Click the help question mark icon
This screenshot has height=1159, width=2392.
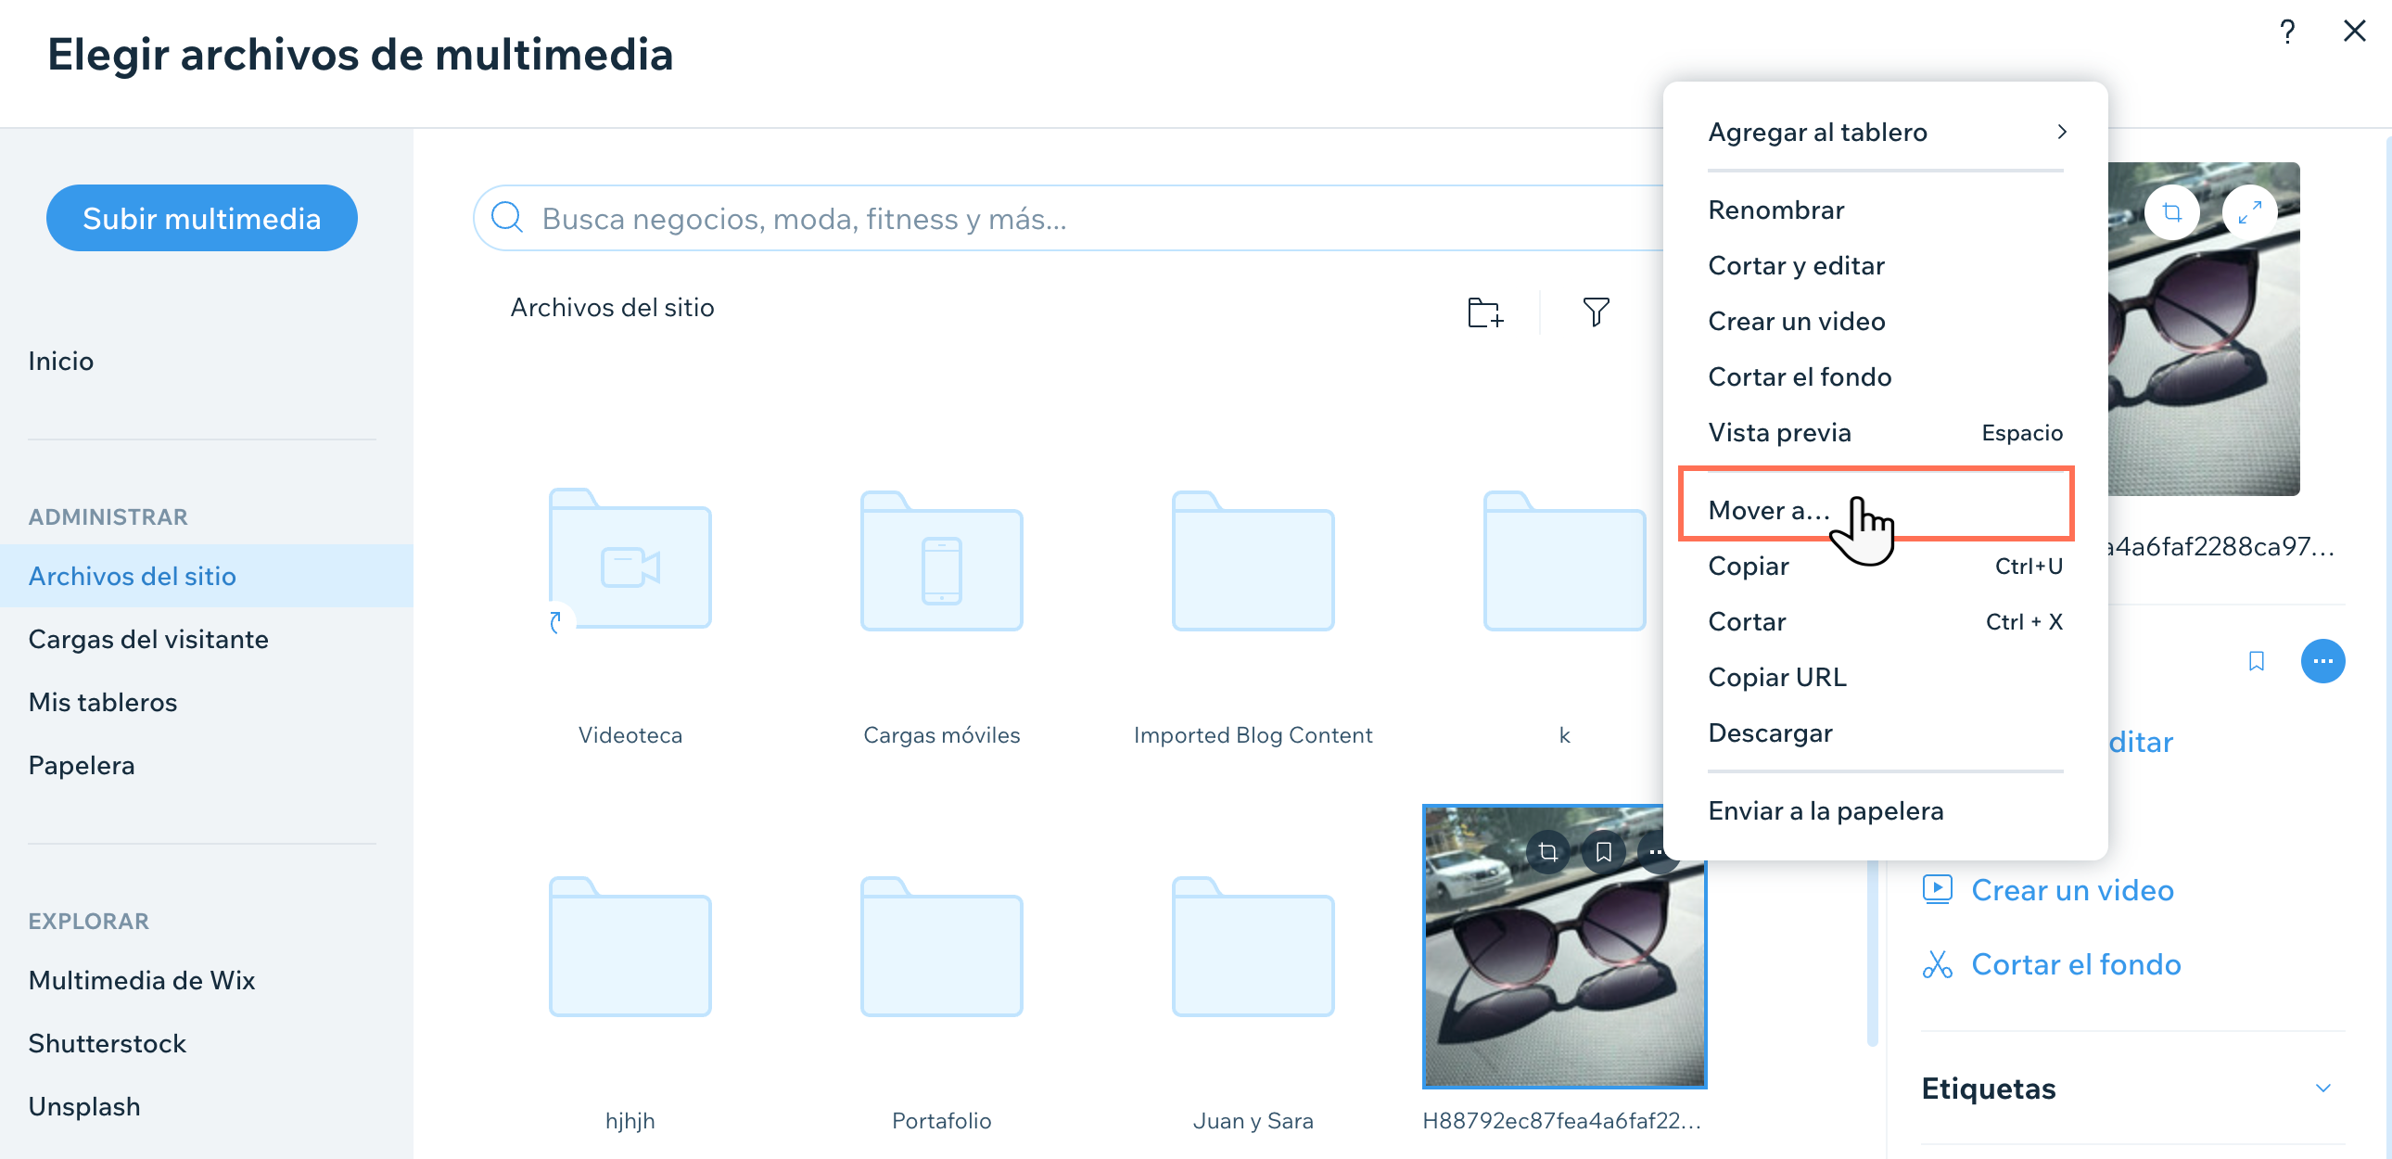[2287, 32]
